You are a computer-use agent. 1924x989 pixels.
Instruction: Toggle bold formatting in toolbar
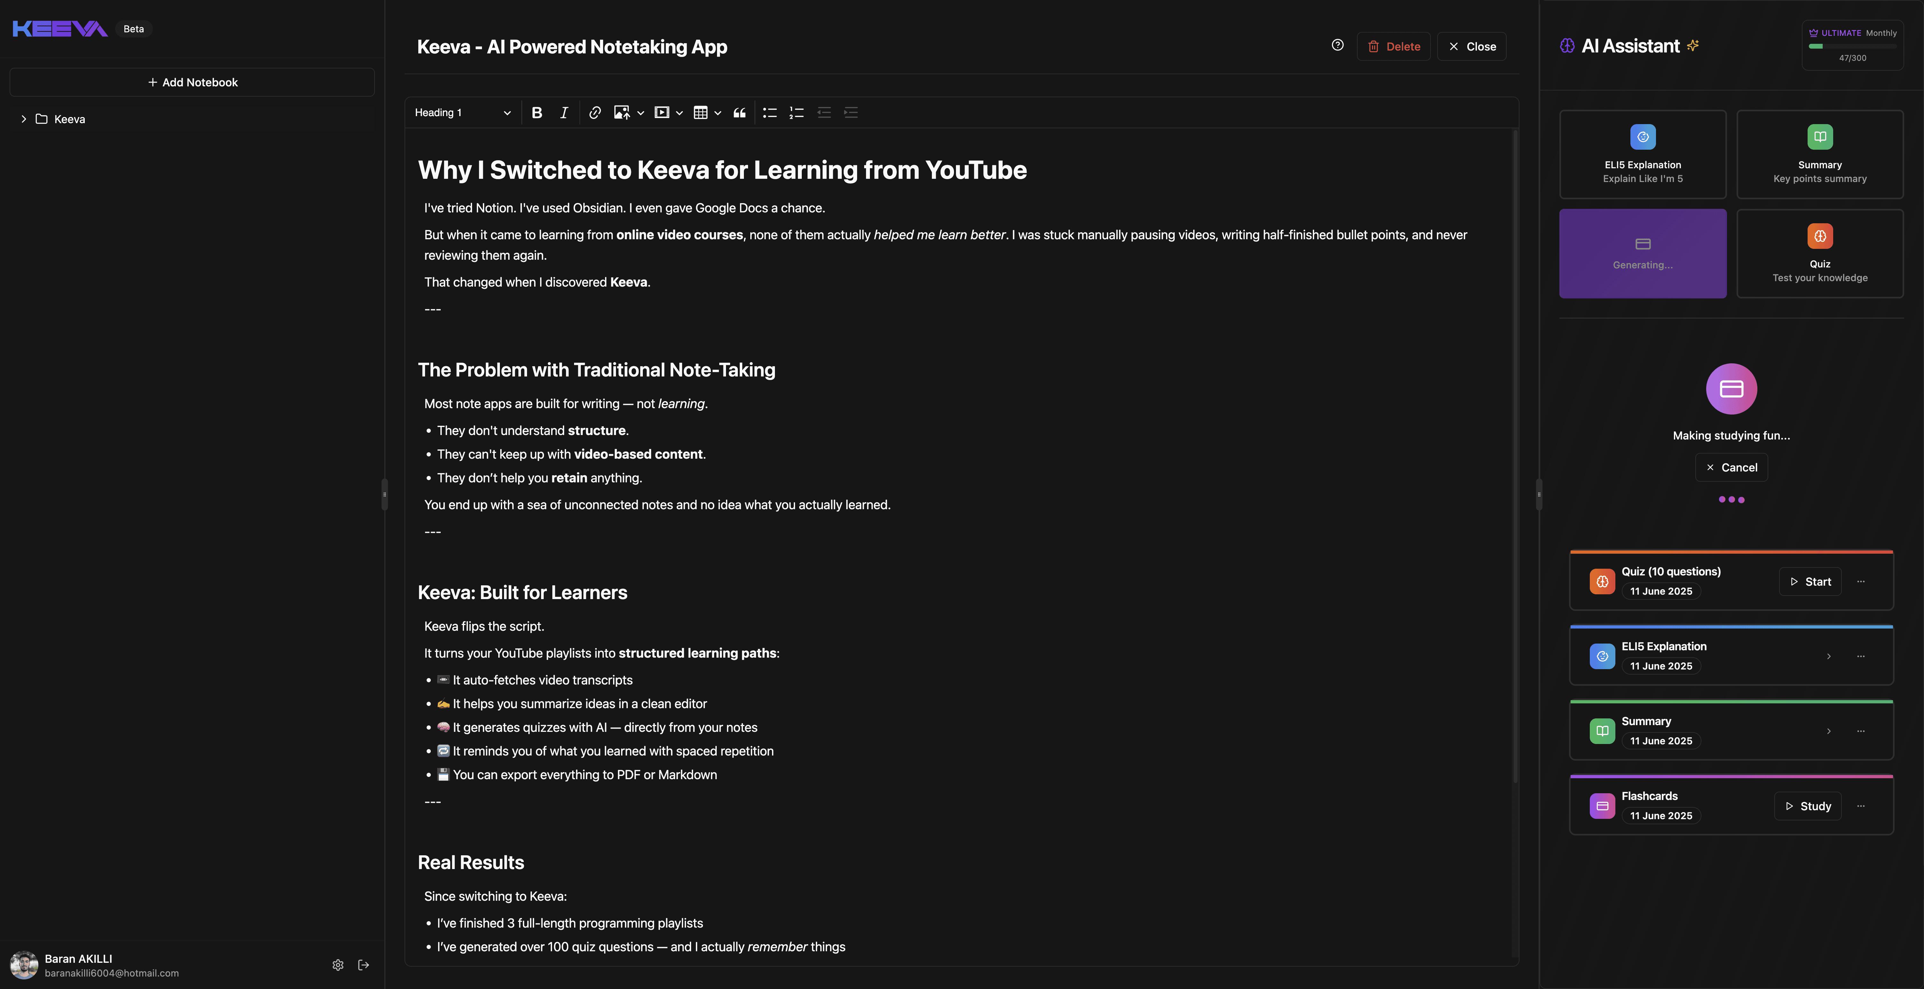click(536, 113)
